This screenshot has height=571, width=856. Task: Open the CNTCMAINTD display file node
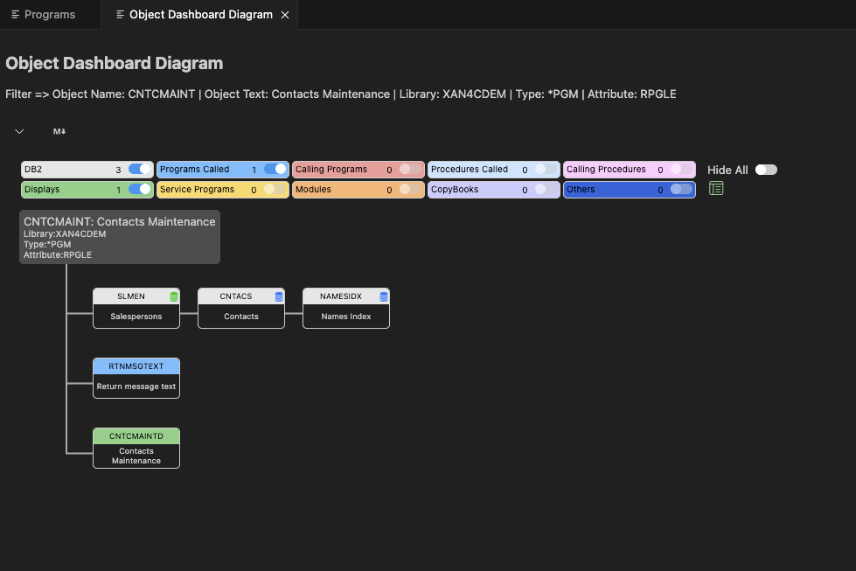click(x=136, y=448)
